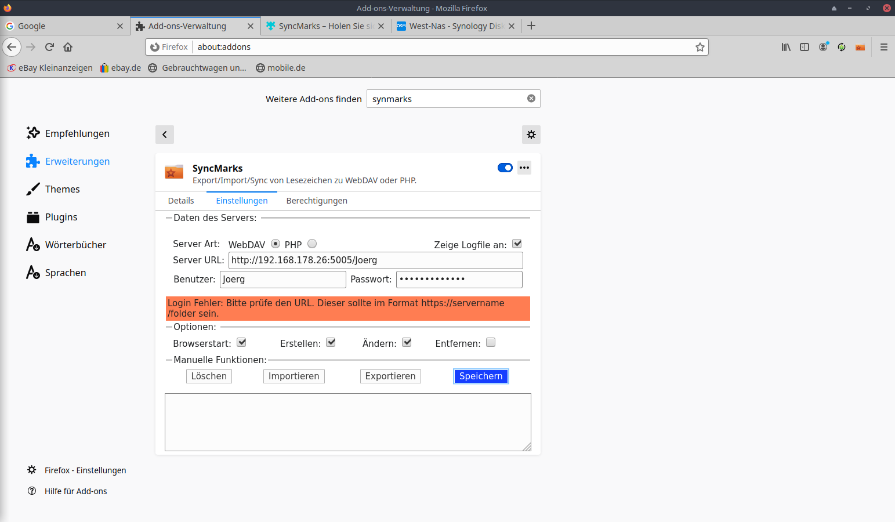Open the Firefox account icon
895x522 pixels.
(x=823, y=47)
